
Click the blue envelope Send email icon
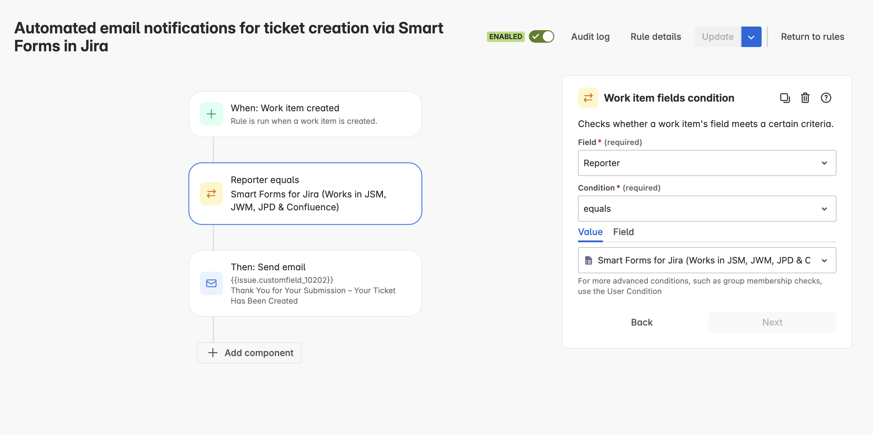[211, 284]
